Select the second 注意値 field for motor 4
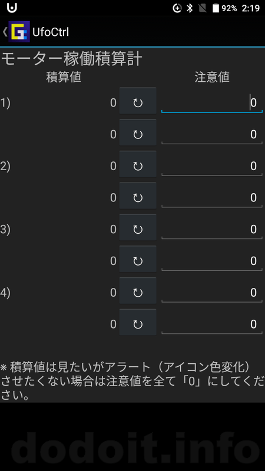This screenshot has width=265, height=471. (x=212, y=324)
